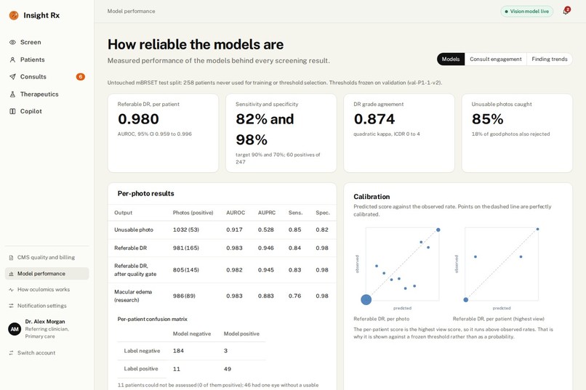Click the pulse icon beside How oculomics works
Screen dimensions: 586x390
pyautogui.click(x=11, y=290)
